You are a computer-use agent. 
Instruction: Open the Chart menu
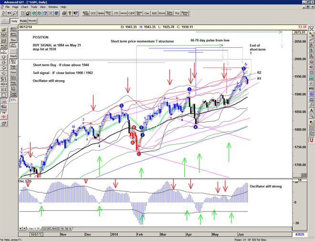(25, 7)
